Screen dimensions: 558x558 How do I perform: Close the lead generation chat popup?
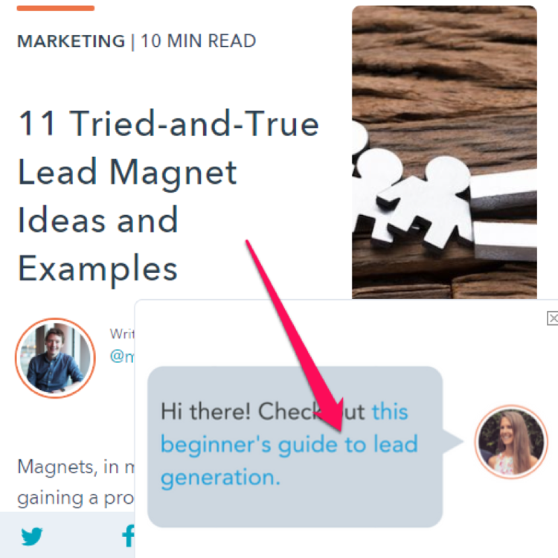tap(552, 318)
